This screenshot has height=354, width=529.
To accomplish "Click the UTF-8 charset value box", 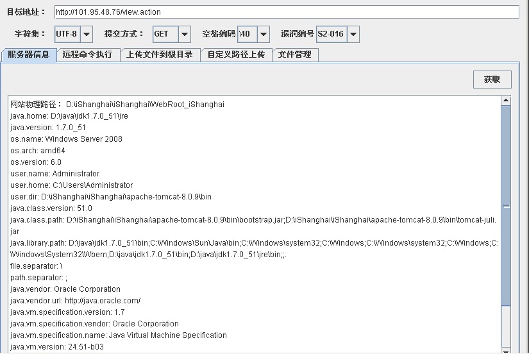I will point(67,34).
